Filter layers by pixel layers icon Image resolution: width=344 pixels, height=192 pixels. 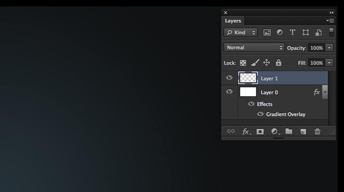tap(267, 32)
